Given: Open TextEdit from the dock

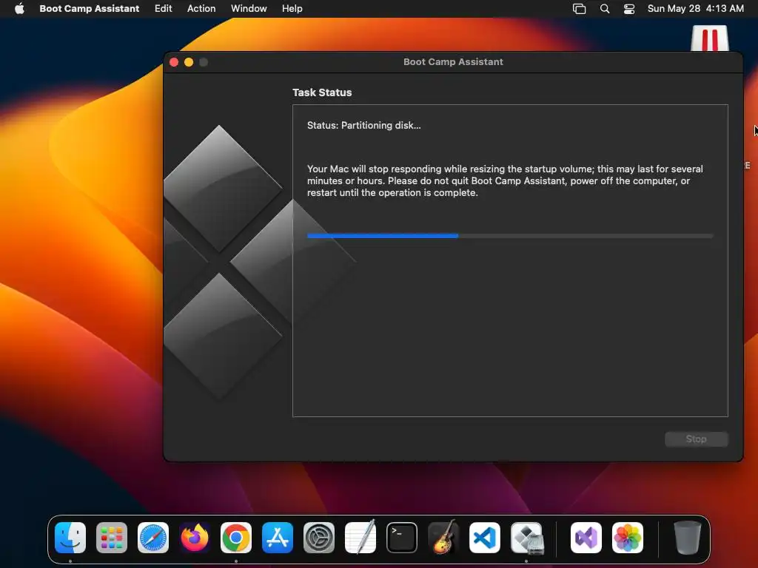Looking at the screenshot, I should click(360, 537).
